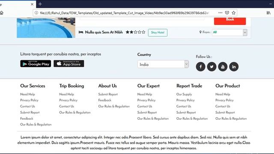Open Need Help under Trip Booking
This screenshot has width=274, height=154.
tap(67, 94)
